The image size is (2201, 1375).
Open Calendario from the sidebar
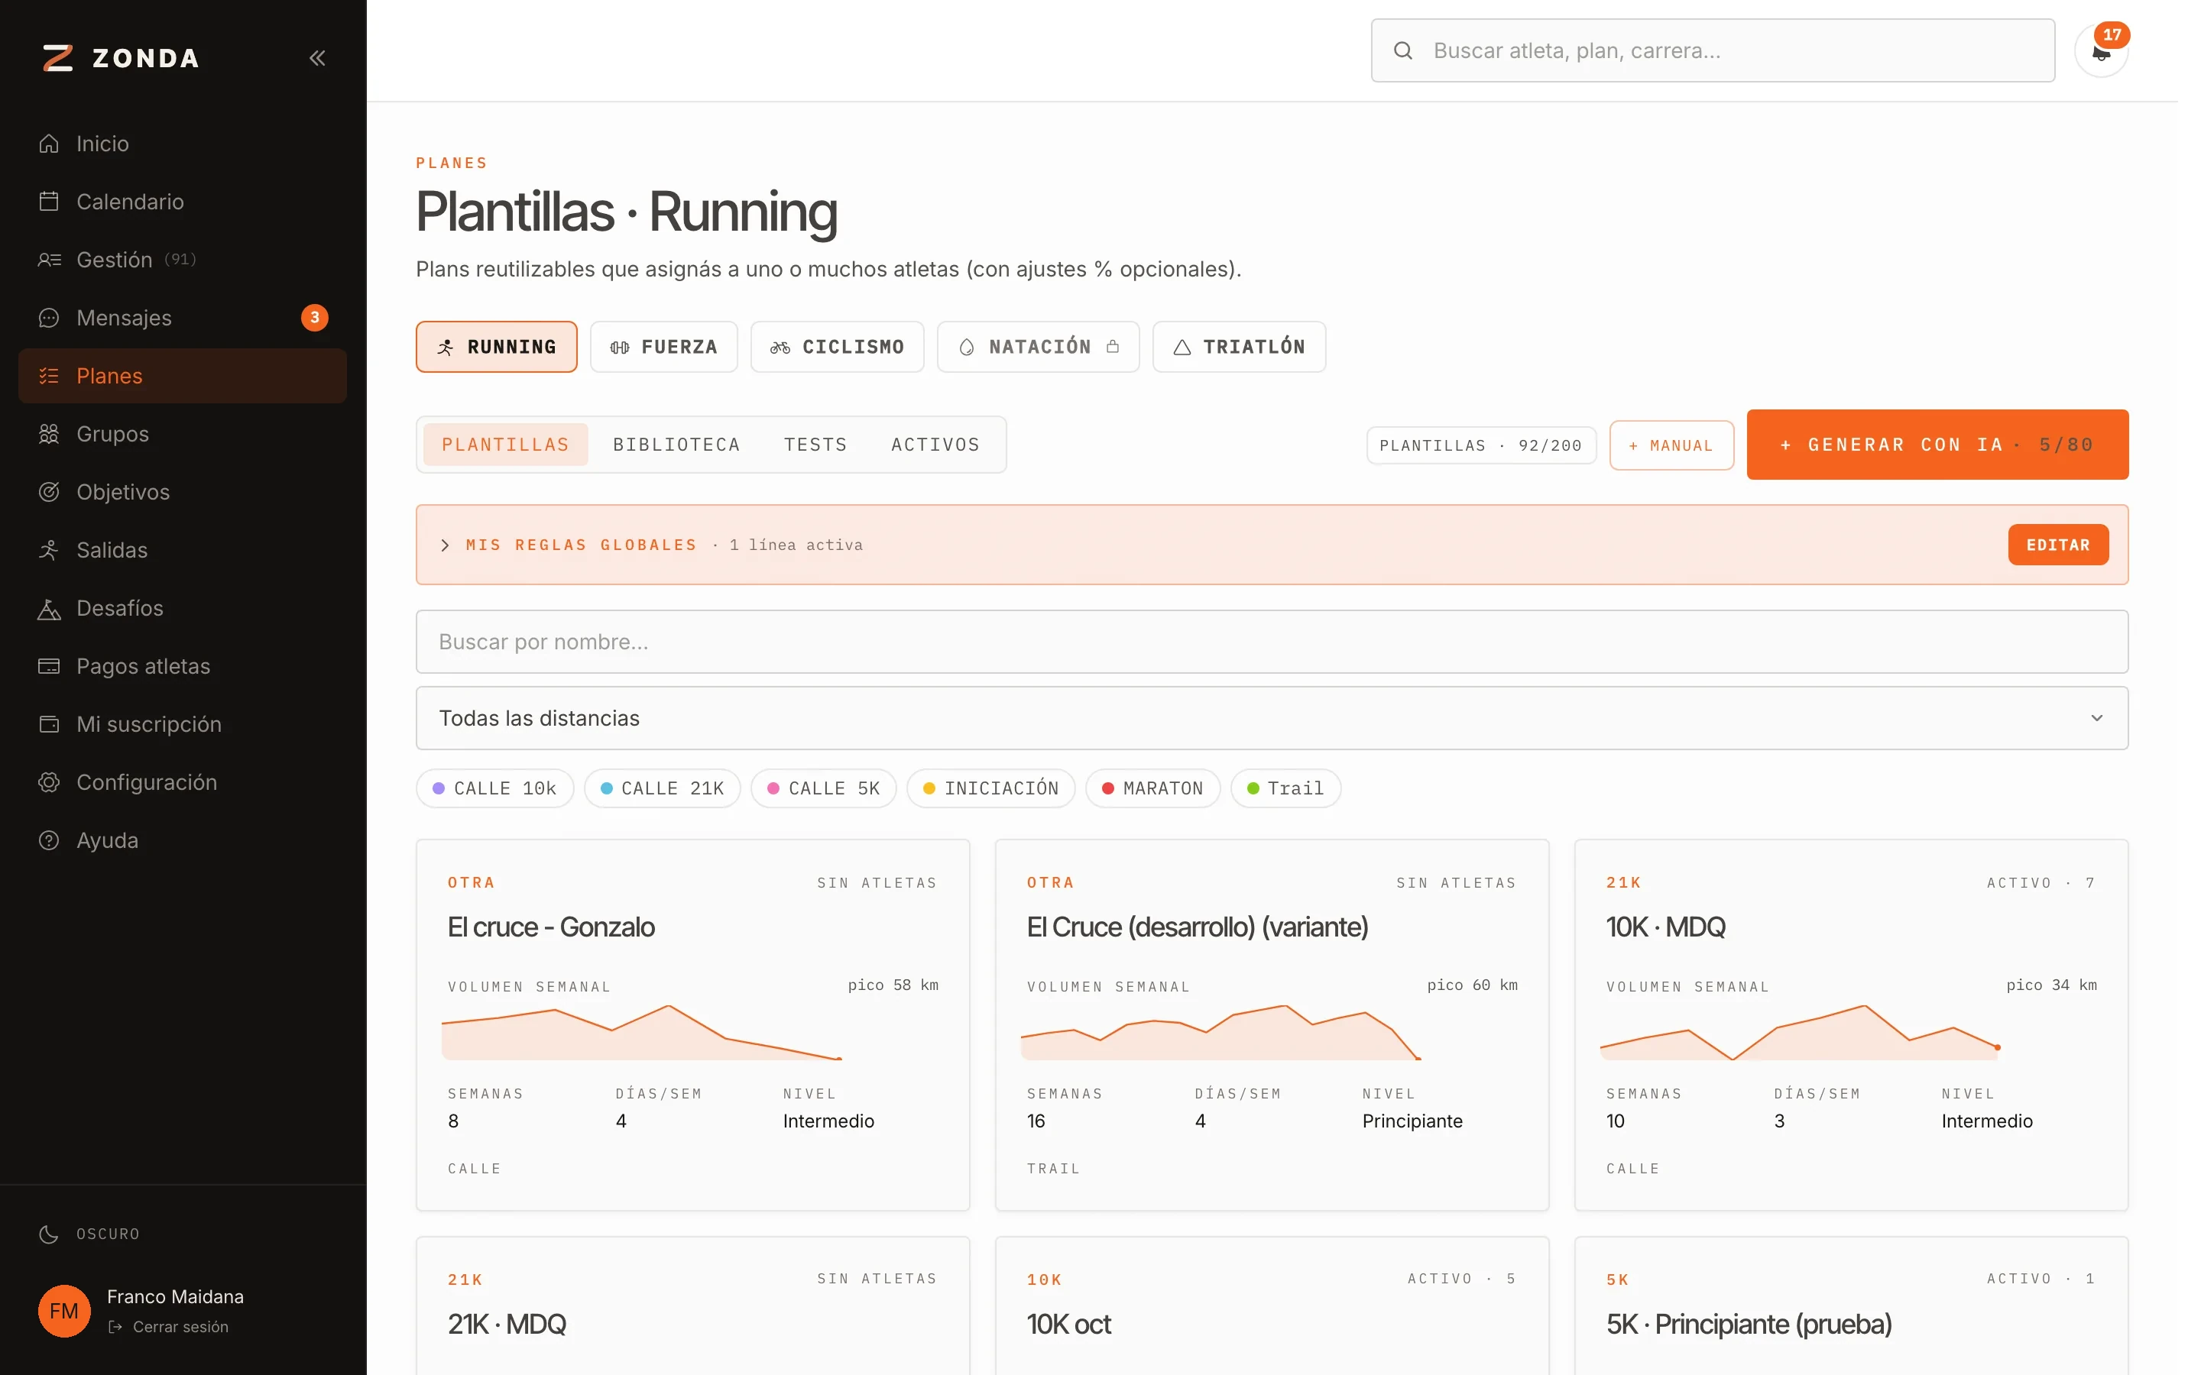[182, 202]
